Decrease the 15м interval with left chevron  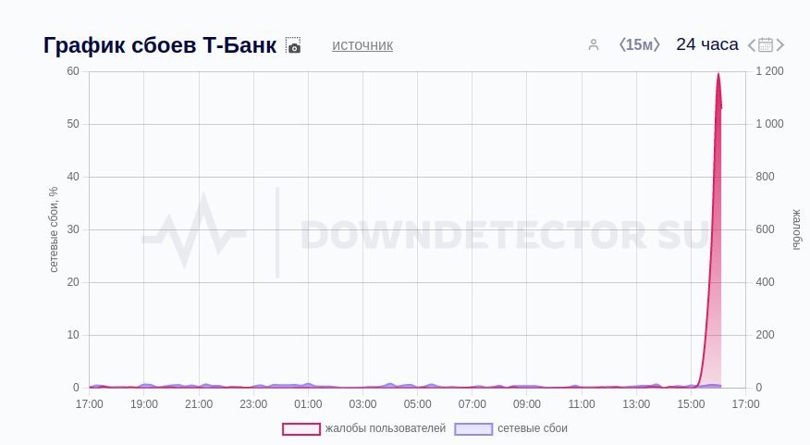622,44
